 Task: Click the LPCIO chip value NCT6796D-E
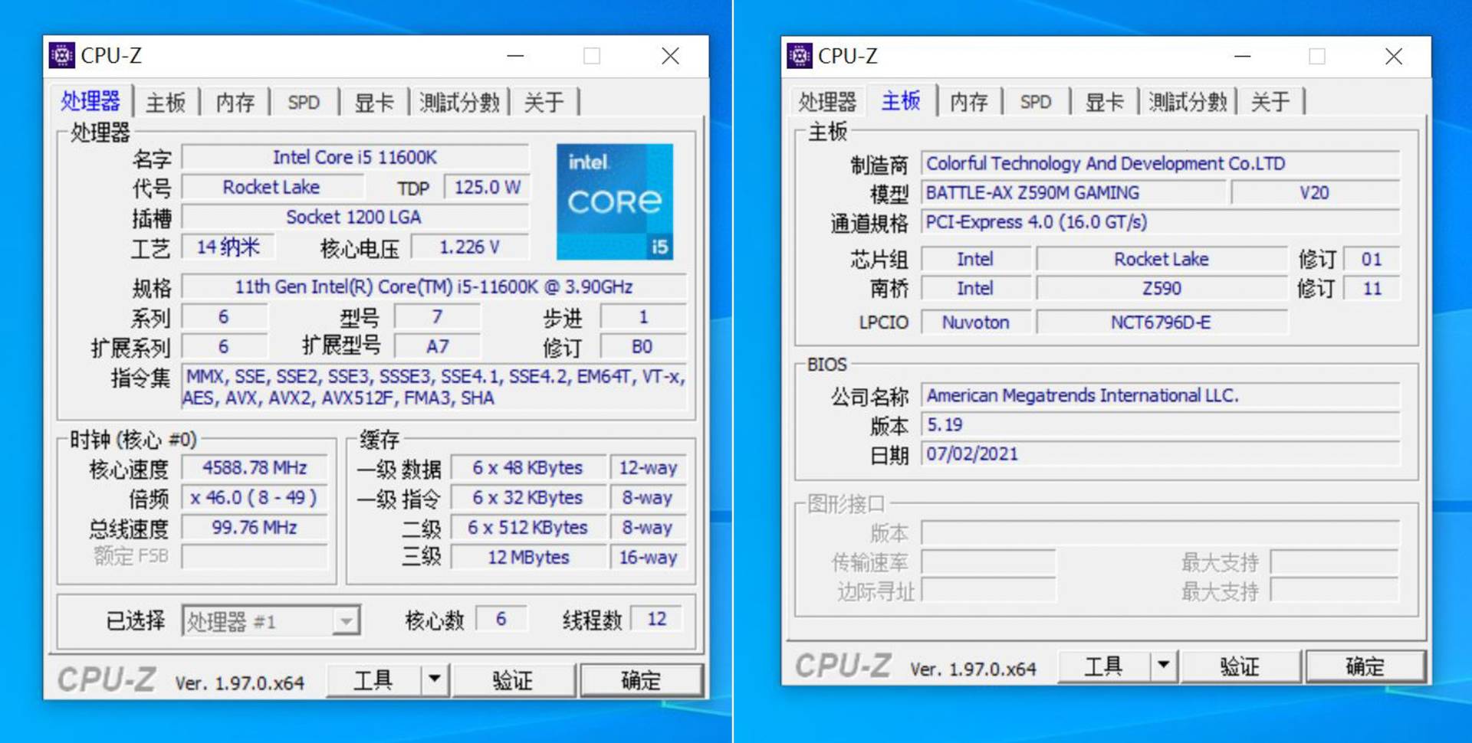coord(1162,322)
